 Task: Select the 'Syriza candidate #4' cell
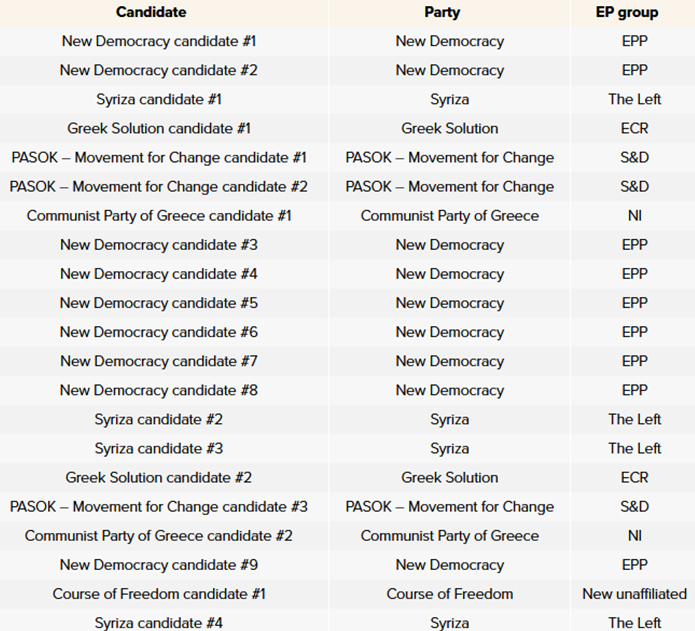point(159,623)
